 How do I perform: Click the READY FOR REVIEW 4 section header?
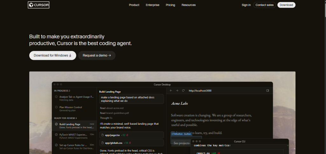pos(66,118)
